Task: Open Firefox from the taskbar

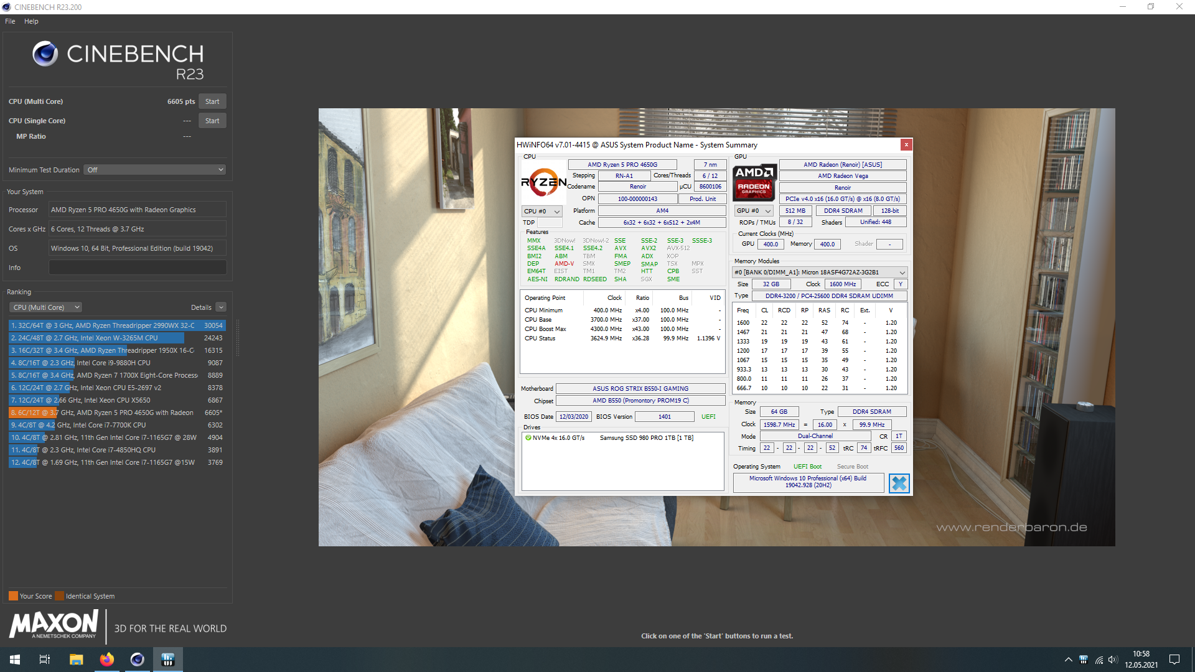Action: pos(107,660)
